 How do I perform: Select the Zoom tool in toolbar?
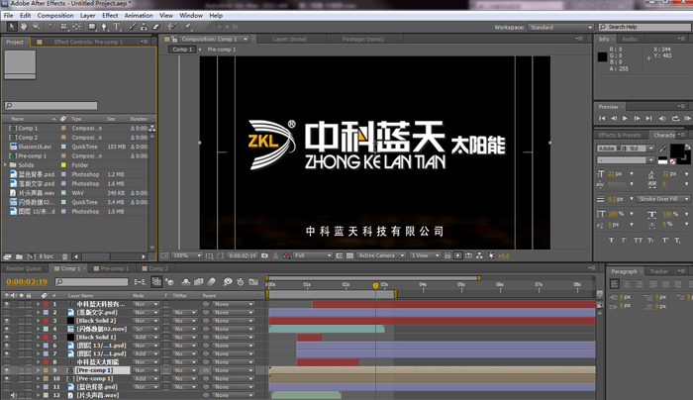click(x=36, y=28)
